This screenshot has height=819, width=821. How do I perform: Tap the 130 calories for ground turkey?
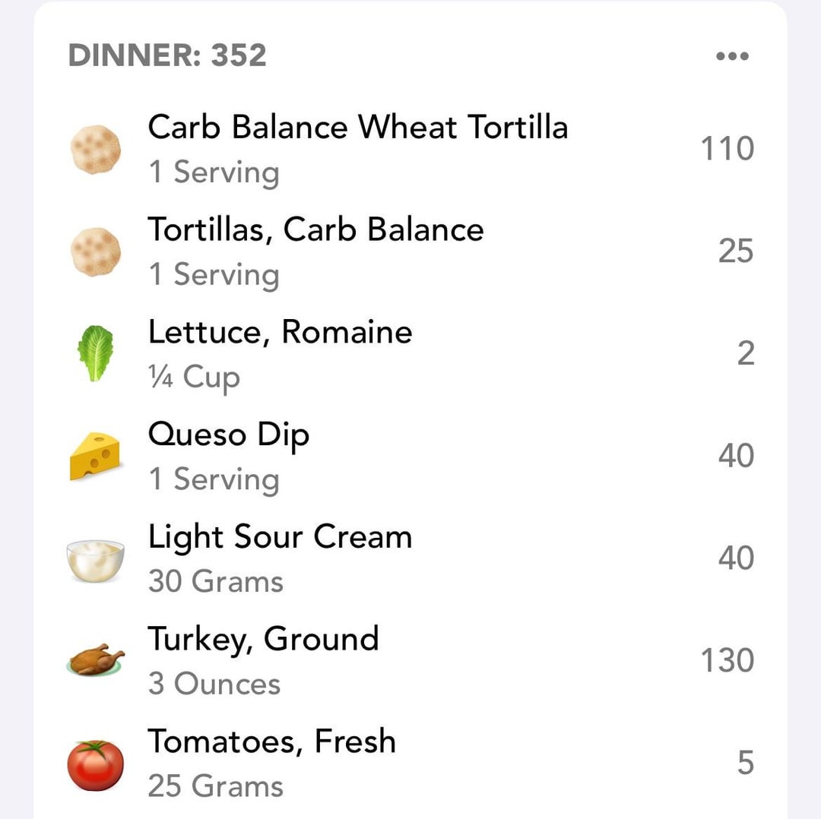(x=727, y=660)
